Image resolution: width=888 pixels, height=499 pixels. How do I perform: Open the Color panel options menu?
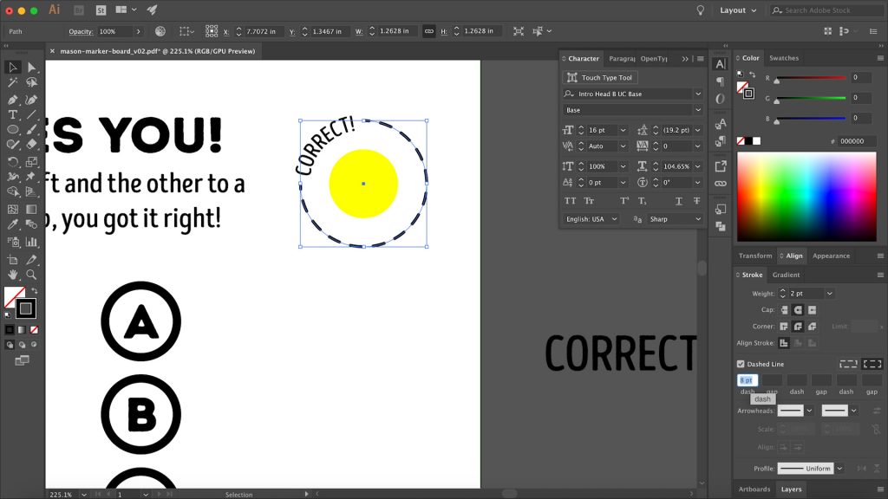[880, 58]
